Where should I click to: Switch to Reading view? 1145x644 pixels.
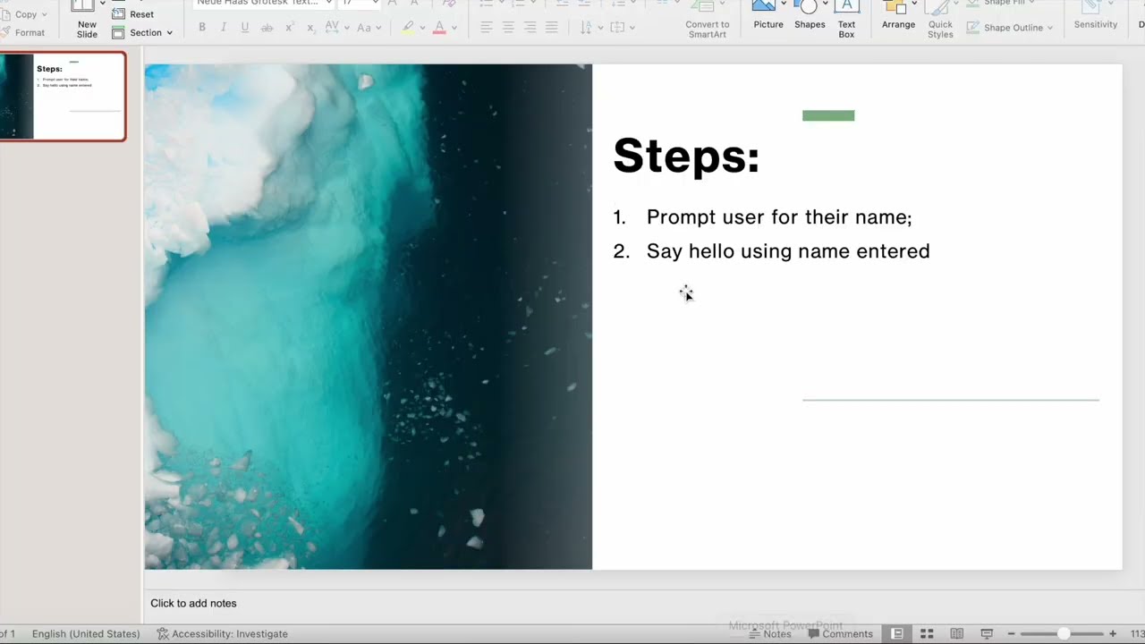[956, 633]
